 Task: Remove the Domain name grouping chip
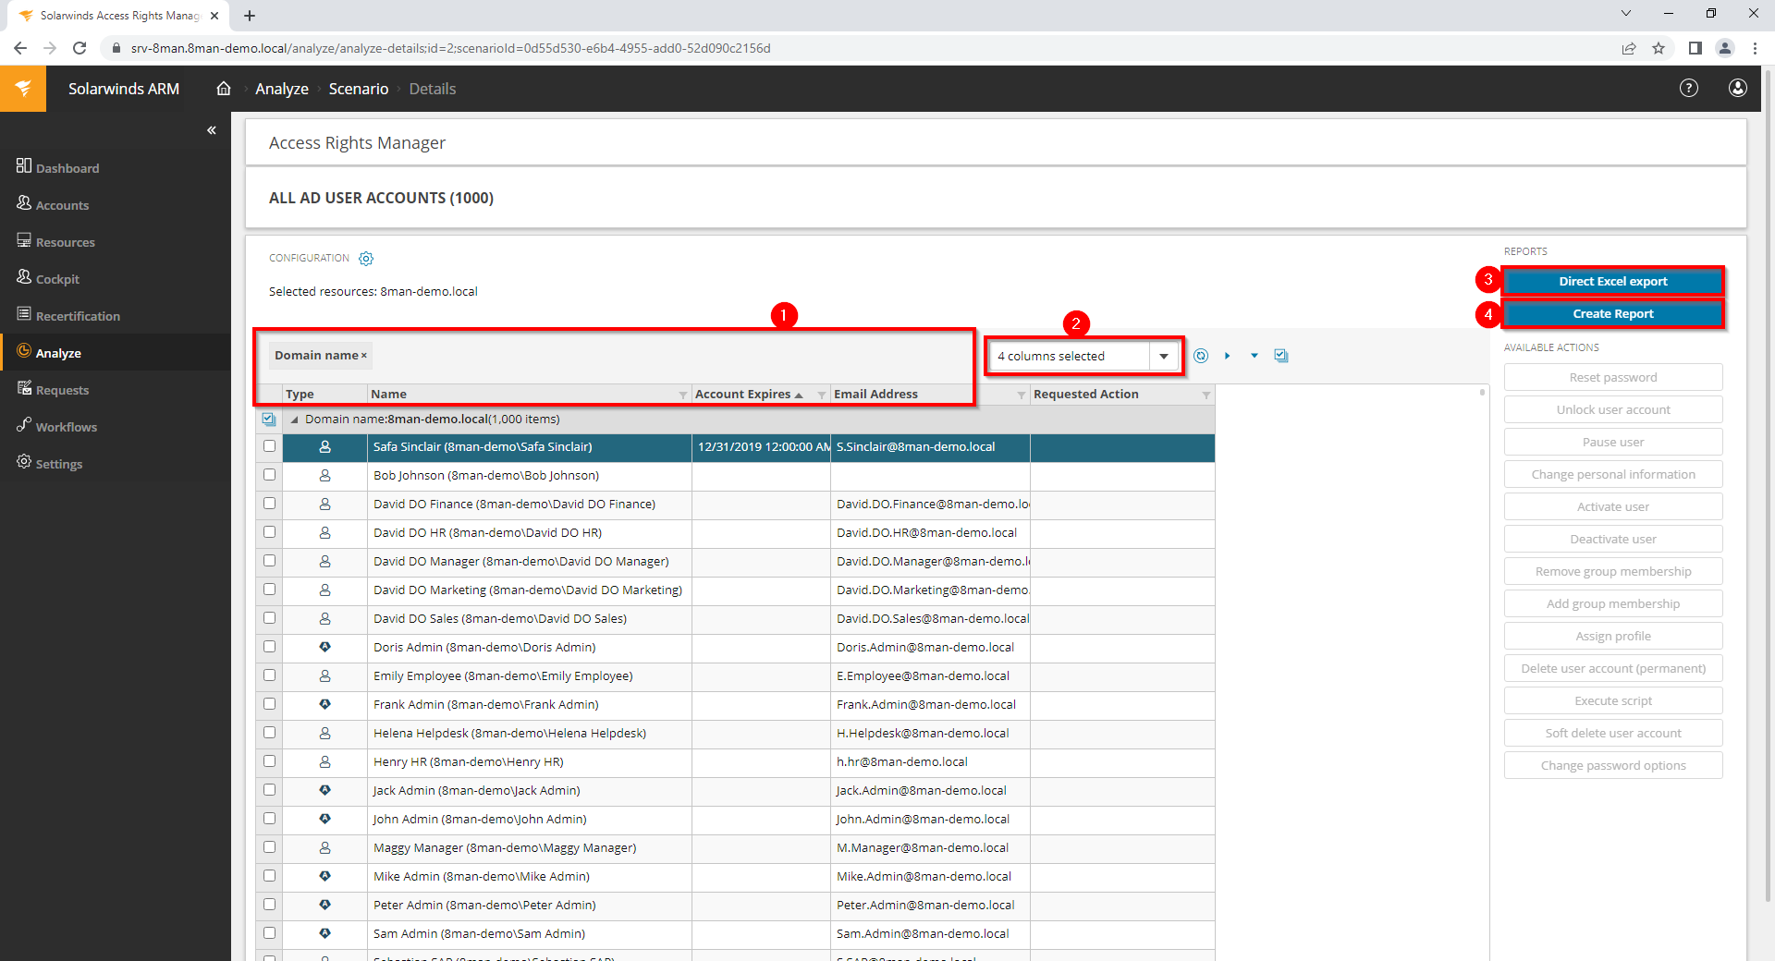click(x=364, y=356)
